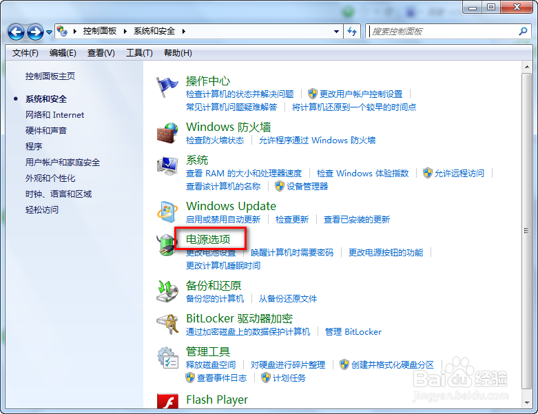Click 对硬盘进行碎片整理 link
Screen dimensions: 538x414
[287, 364]
